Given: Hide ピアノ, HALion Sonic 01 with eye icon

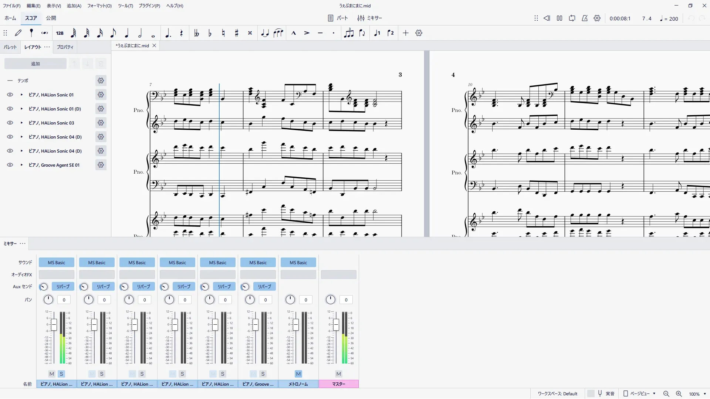Looking at the screenshot, I should 10,95.
